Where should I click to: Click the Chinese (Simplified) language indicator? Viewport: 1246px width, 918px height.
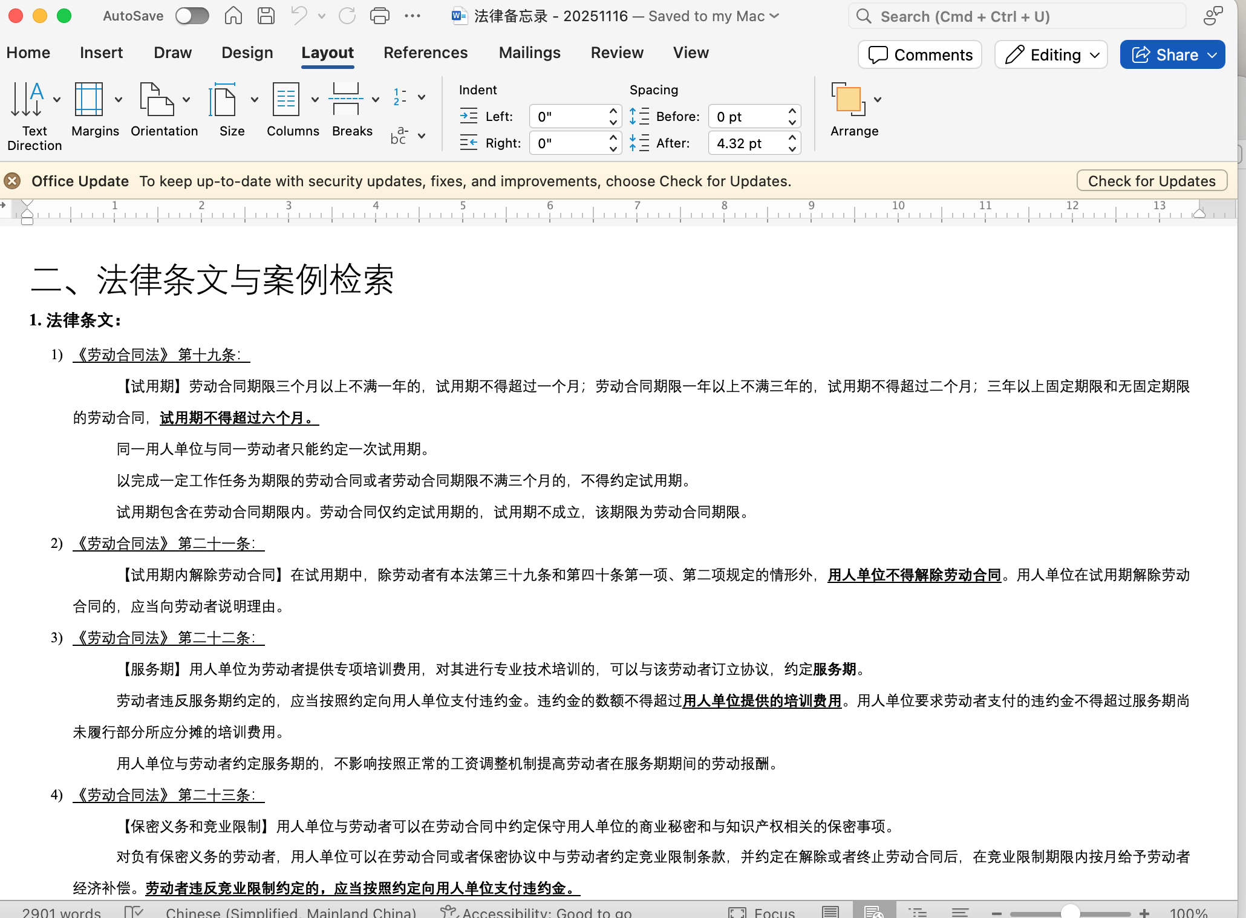click(x=291, y=912)
